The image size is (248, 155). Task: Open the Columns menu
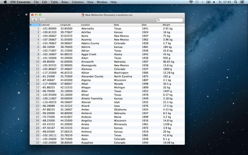[x=77, y=2]
